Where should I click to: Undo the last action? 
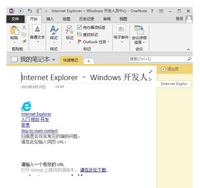pos(29,11)
